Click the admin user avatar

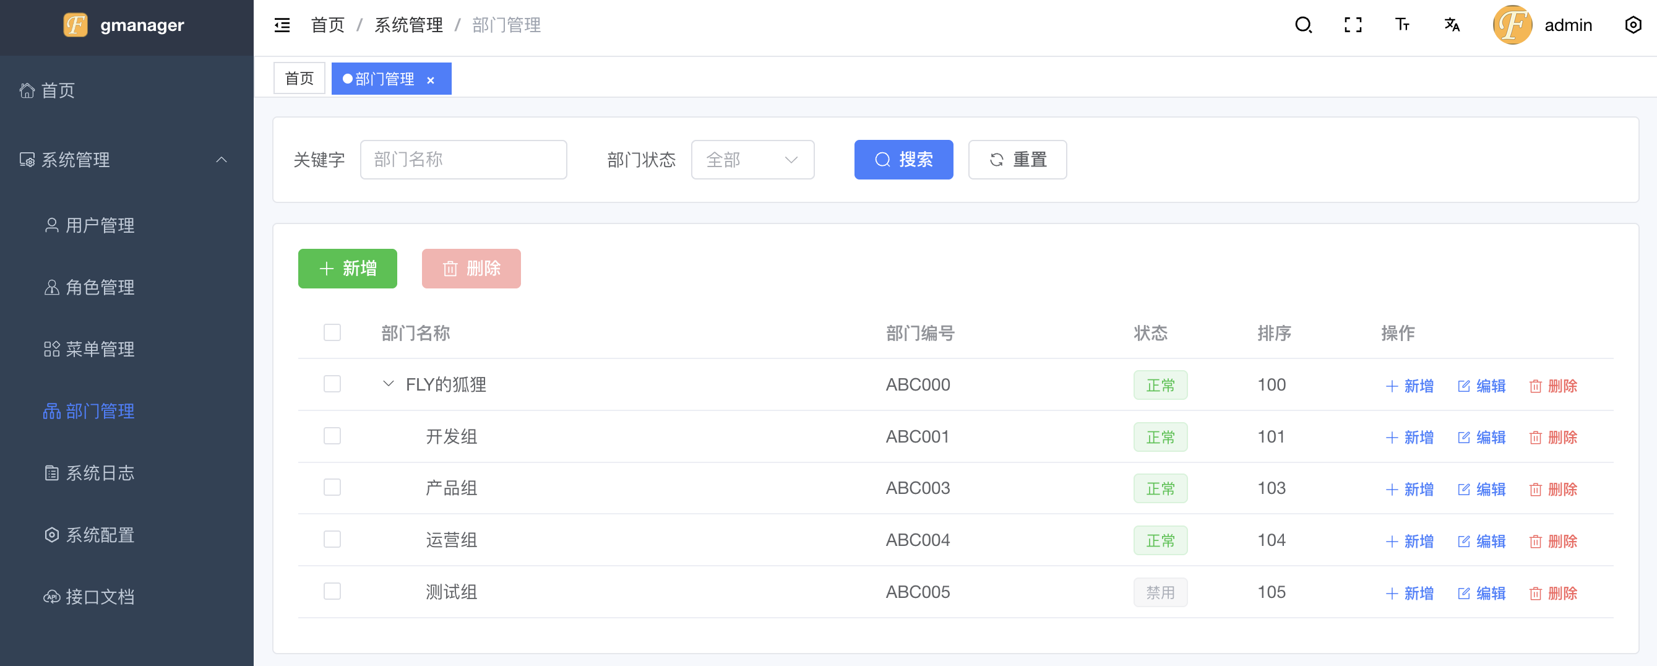pos(1512,25)
